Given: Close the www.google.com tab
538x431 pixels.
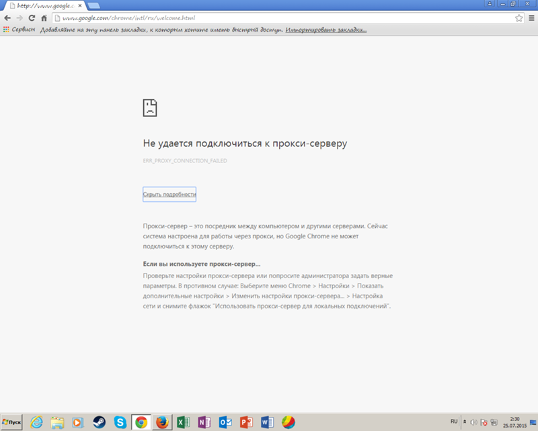Looking at the screenshot, I should [x=80, y=6].
